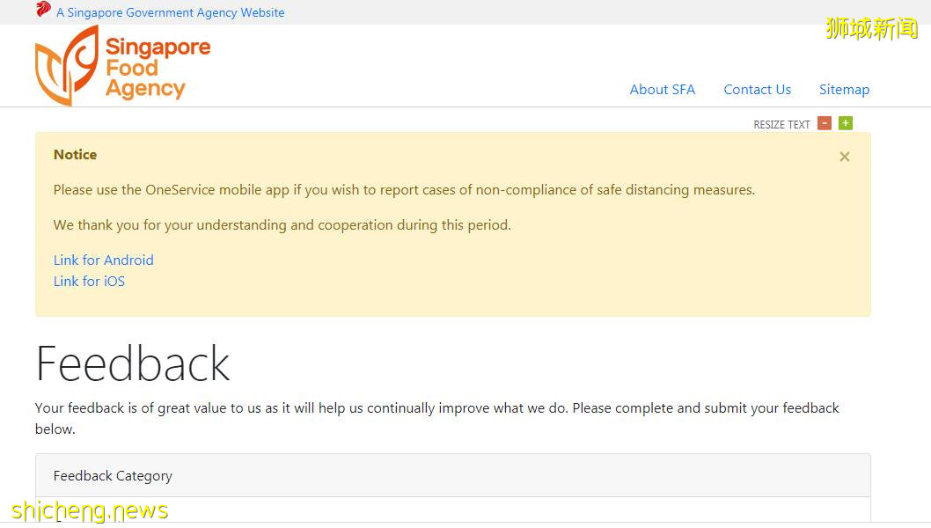This screenshot has height=528, width=931.
Task: Click the OneService mobile app notice sentence
Action: point(404,190)
